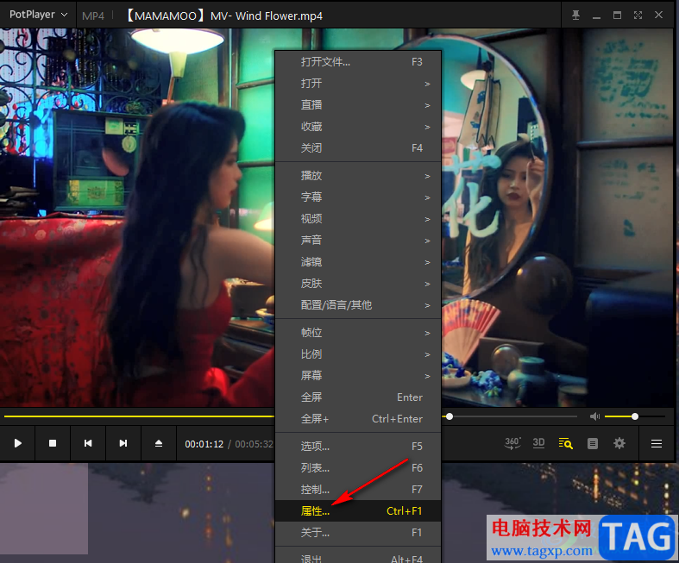Viewport: 679px width, 563px height.
Task: Choose 全屏 Enter menu item
Action: point(358,397)
